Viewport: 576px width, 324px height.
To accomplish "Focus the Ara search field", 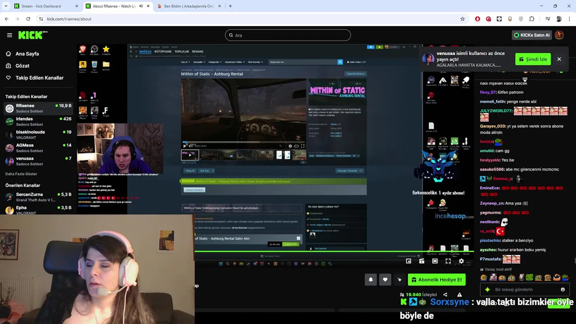I will 288,35.
